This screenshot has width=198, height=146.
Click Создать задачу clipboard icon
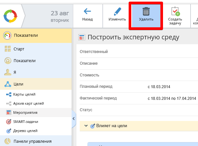175,15
